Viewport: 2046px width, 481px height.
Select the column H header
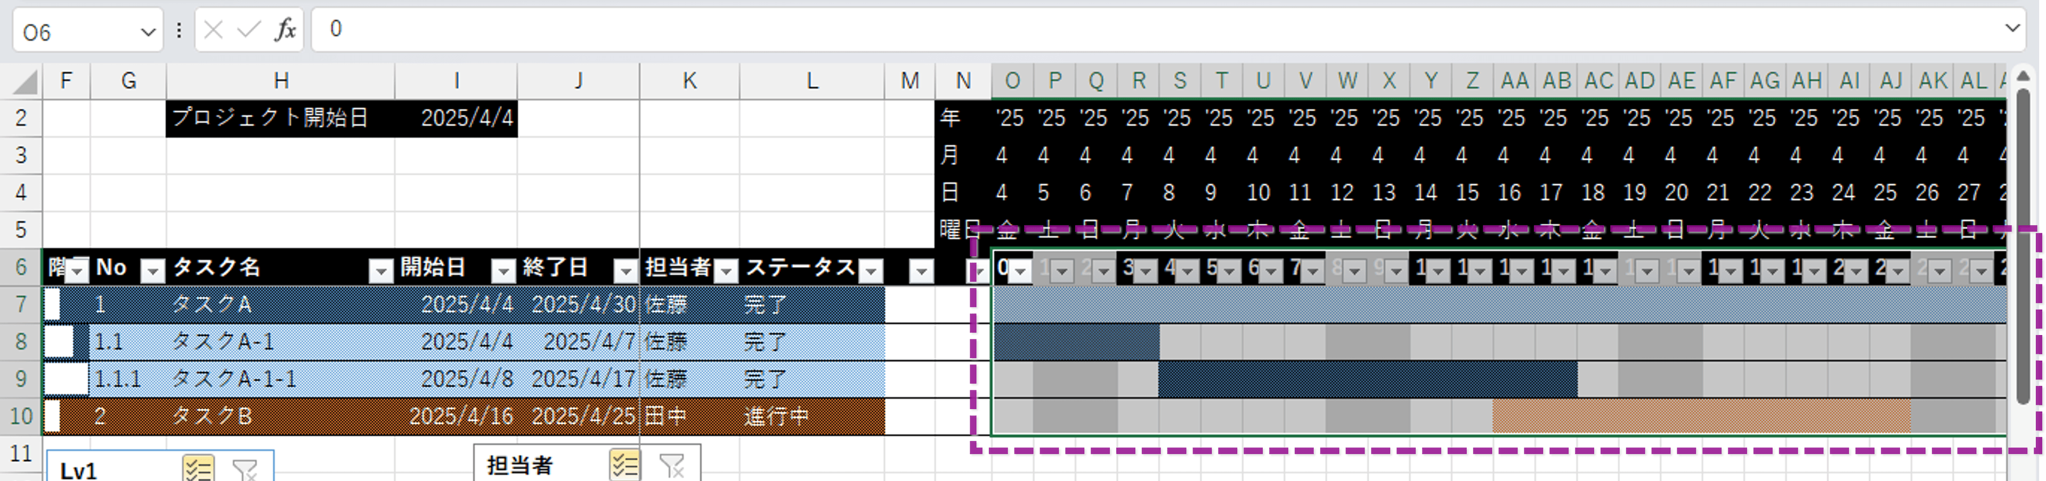pos(280,81)
